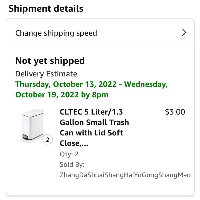Screen dimensions: 200x200
Task: Select the Qty: 2 text
Action: click(x=69, y=154)
